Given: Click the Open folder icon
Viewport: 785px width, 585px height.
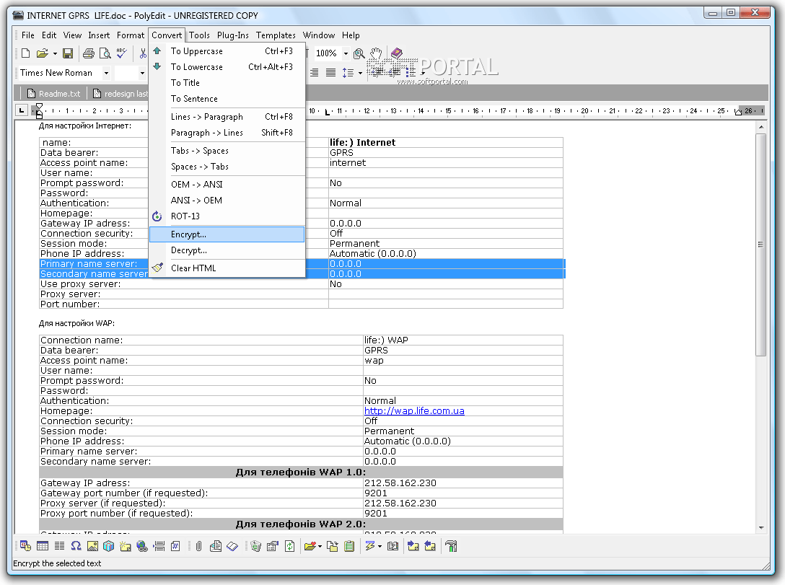Looking at the screenshot, I should [x=43, y=53].
